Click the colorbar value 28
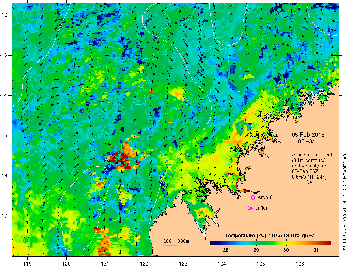Viewport: 347px width, 268px height. click(226, 250)
